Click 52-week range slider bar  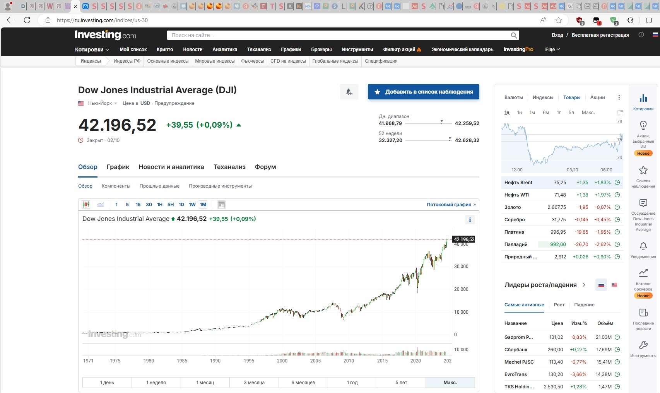428,140
